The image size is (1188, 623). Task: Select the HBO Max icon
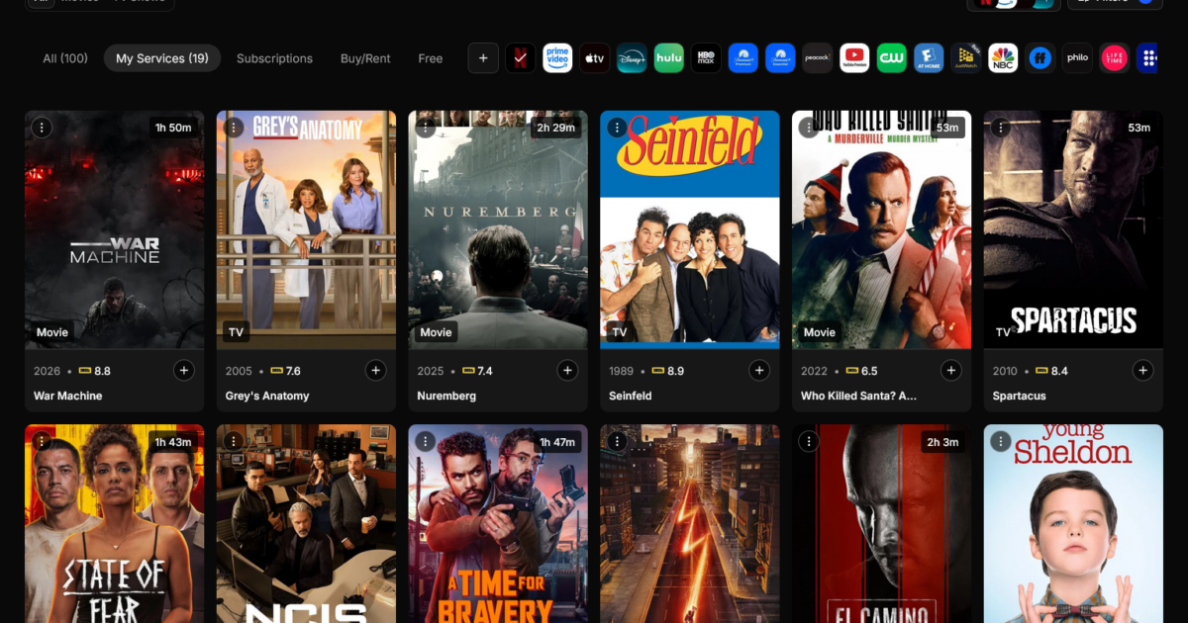(x=706, y=57)
